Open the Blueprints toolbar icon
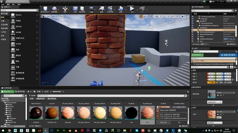The width and height of the screenshot is (238, 133). (x=102, y=9)
